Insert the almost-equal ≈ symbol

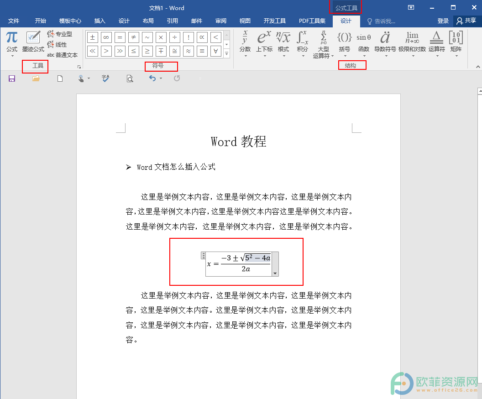[x=188, y=51]
